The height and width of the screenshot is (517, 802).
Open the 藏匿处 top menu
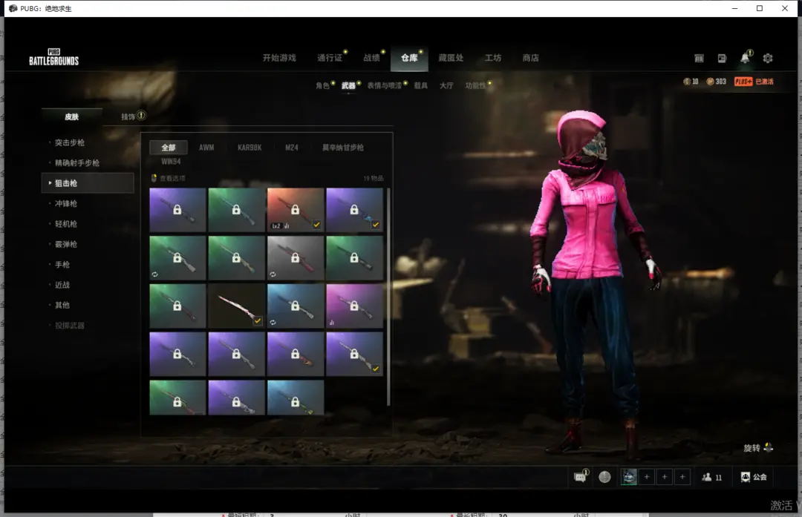point(451,58)
